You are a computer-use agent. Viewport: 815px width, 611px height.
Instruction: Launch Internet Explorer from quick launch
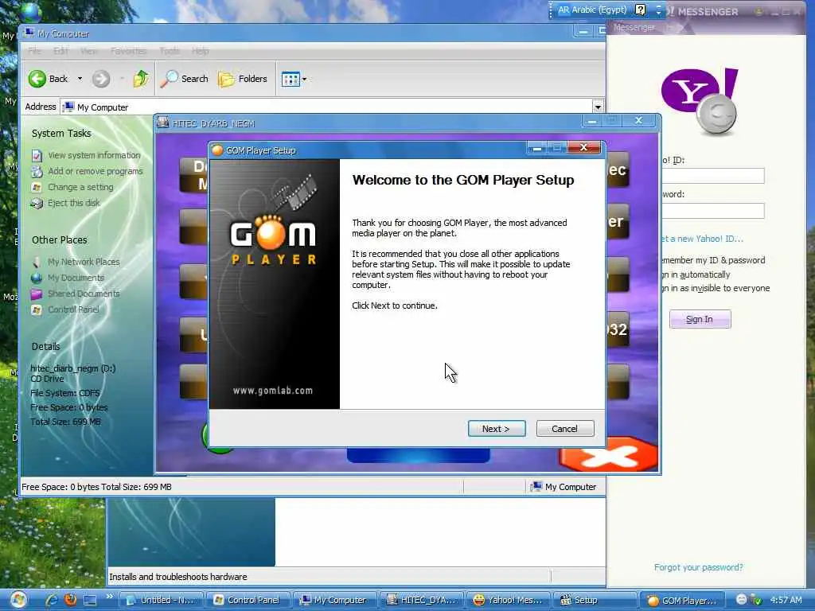point(51,600)
